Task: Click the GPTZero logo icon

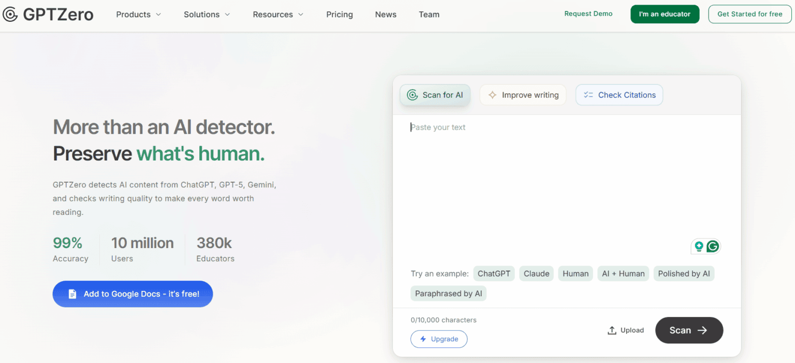Action: tap(10, 14)
